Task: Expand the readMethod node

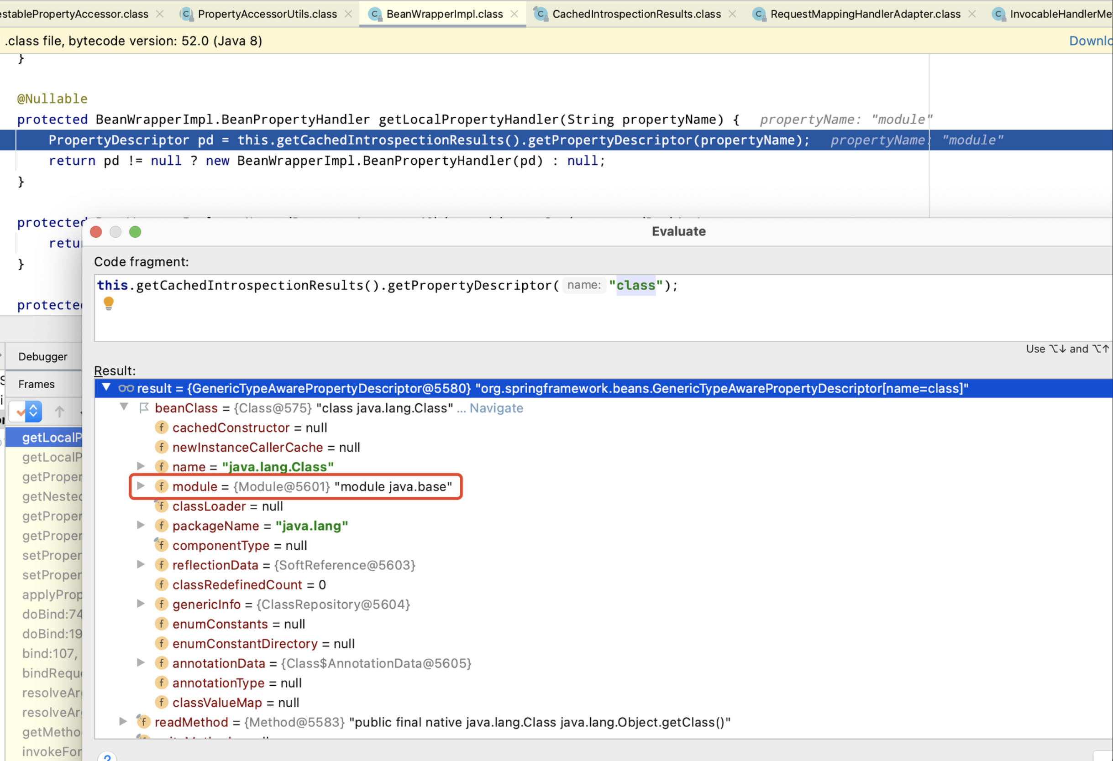Action: coord(123,721)
